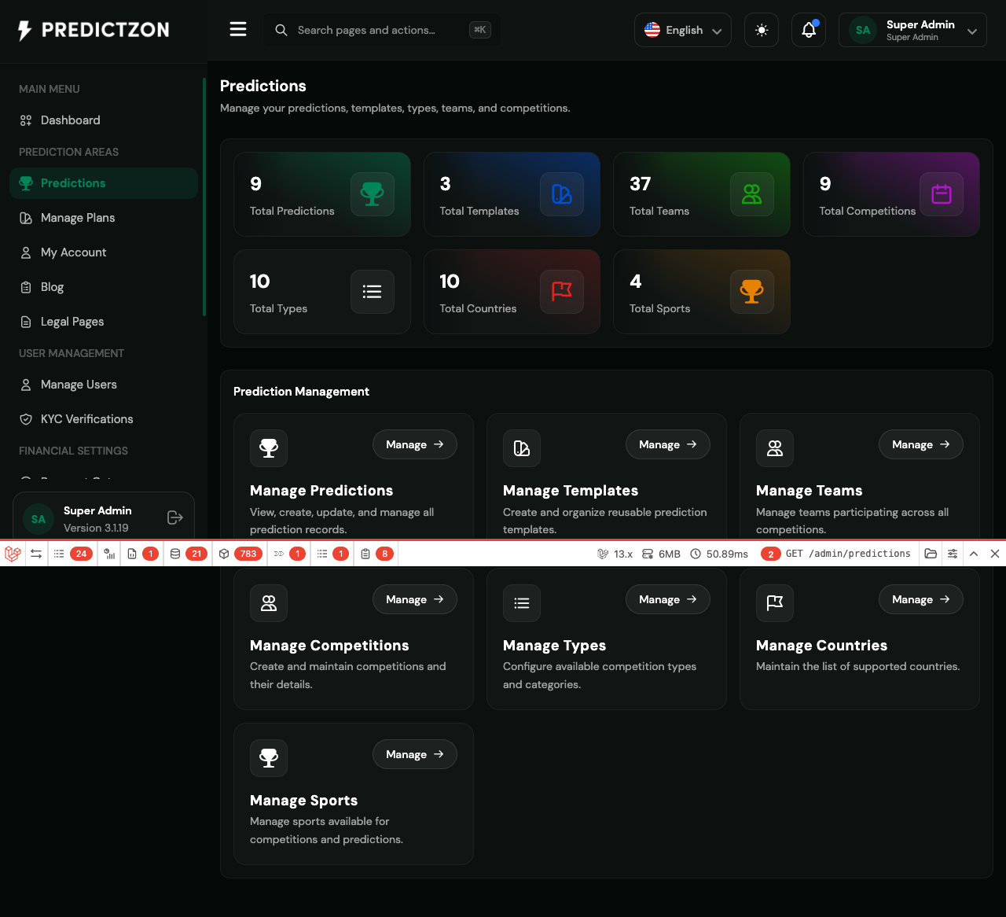Screen dimensions: 1006x917
Task: Open debugbar models tab with 783
Action: pos(240,554)
